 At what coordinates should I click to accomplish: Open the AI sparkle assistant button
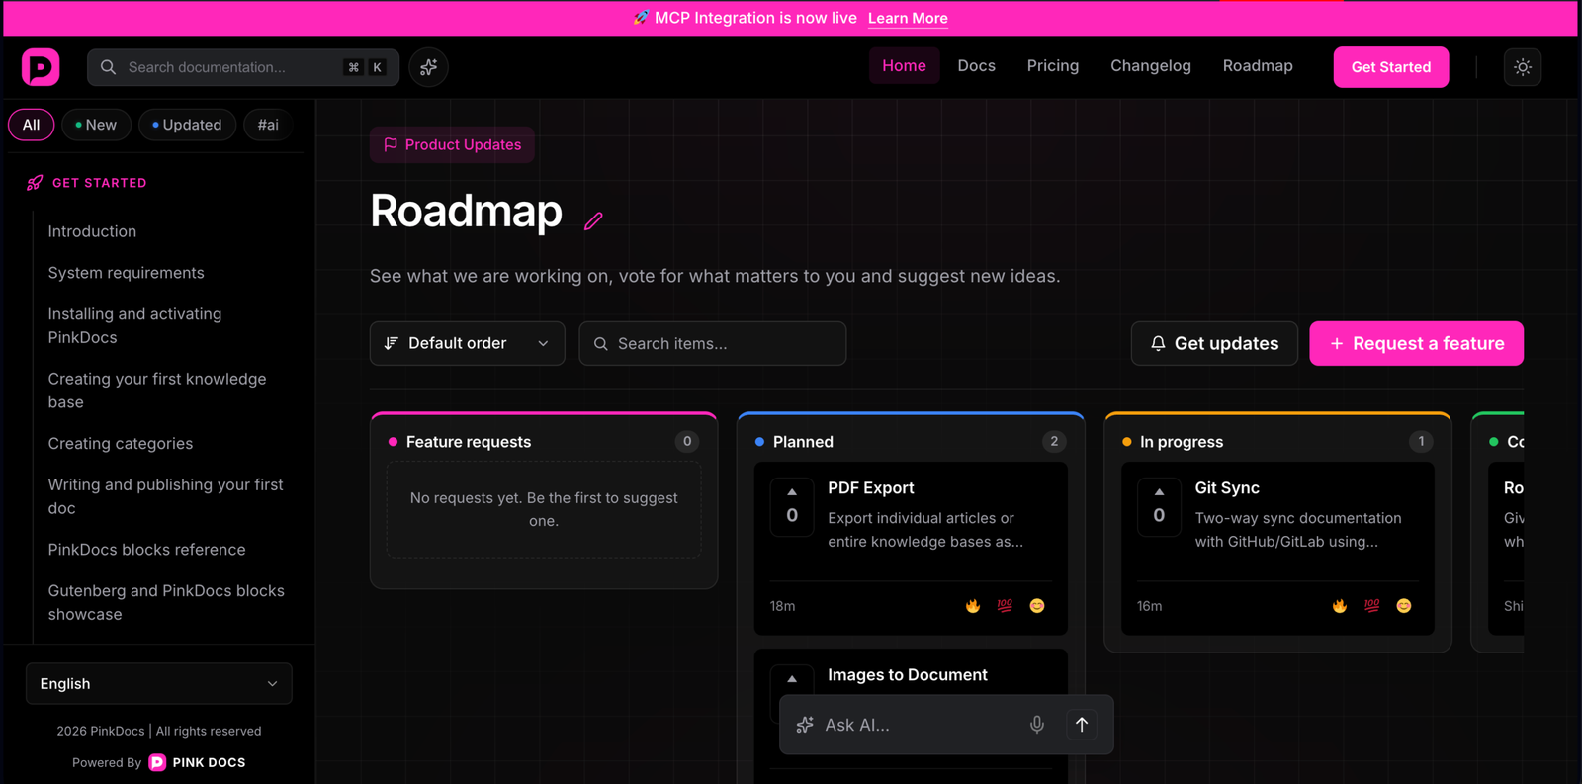pyautogui.click(x=428, y=67)
